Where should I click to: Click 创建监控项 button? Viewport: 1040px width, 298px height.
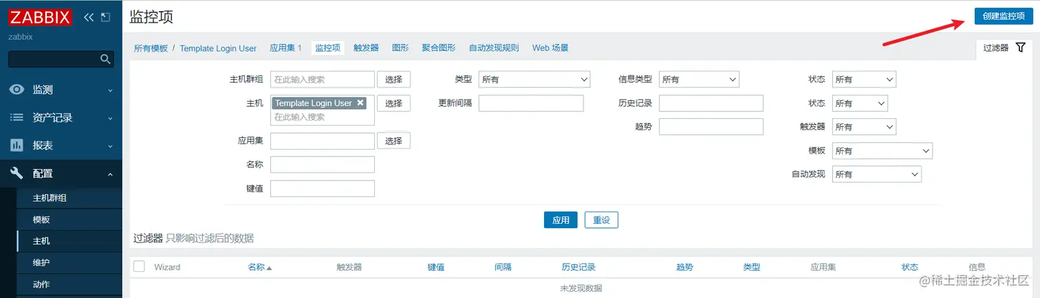(x=1004, y=16)
